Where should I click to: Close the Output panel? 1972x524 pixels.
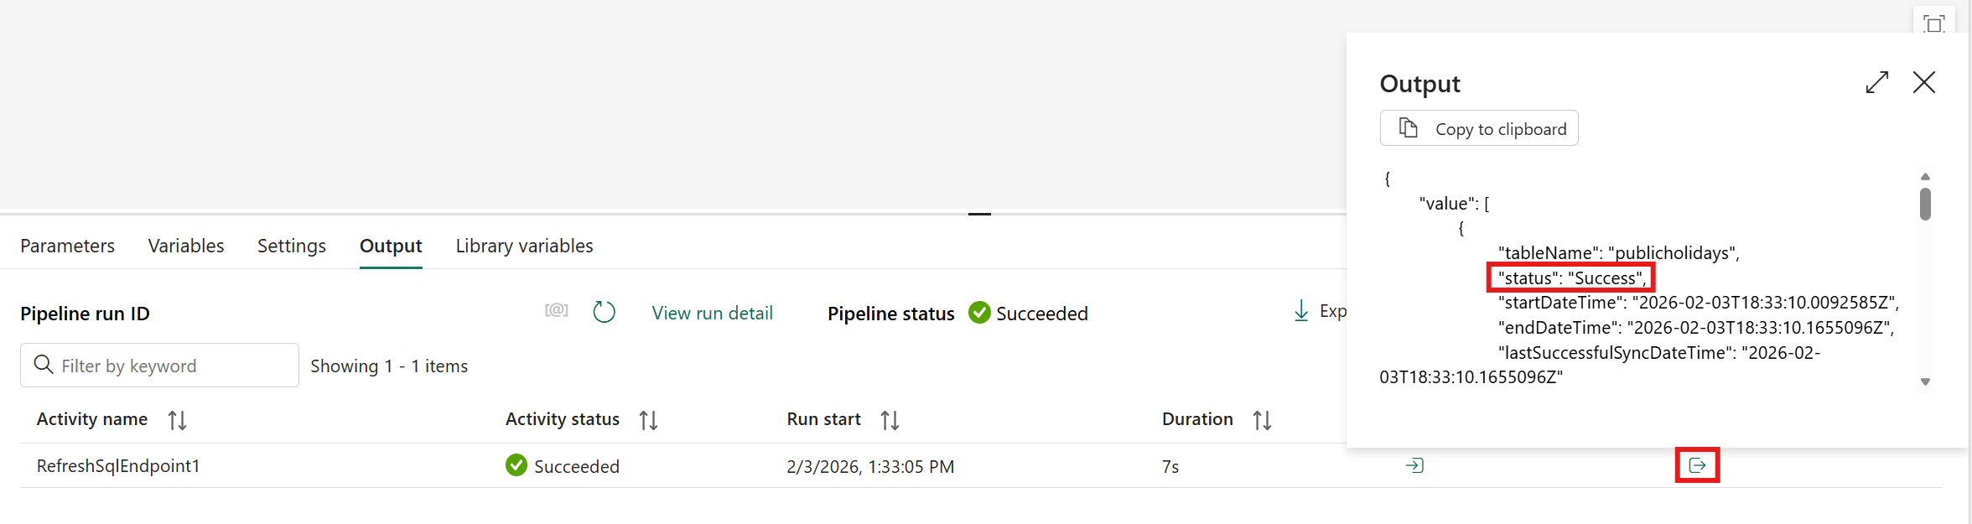(x=1924, y=82)
